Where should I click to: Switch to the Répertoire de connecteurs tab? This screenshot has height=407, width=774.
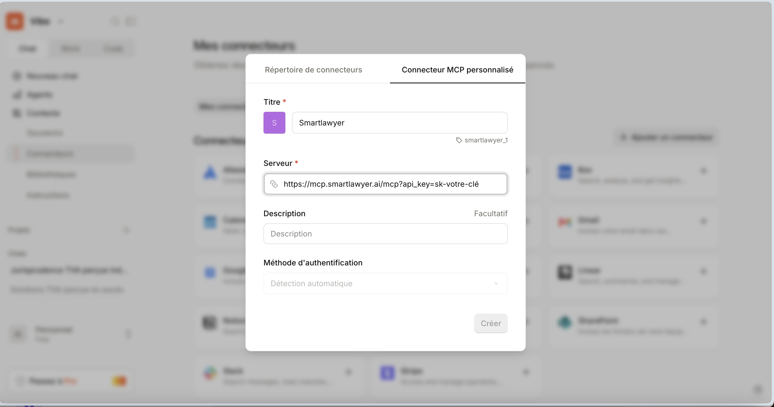(x=313, y=70)
